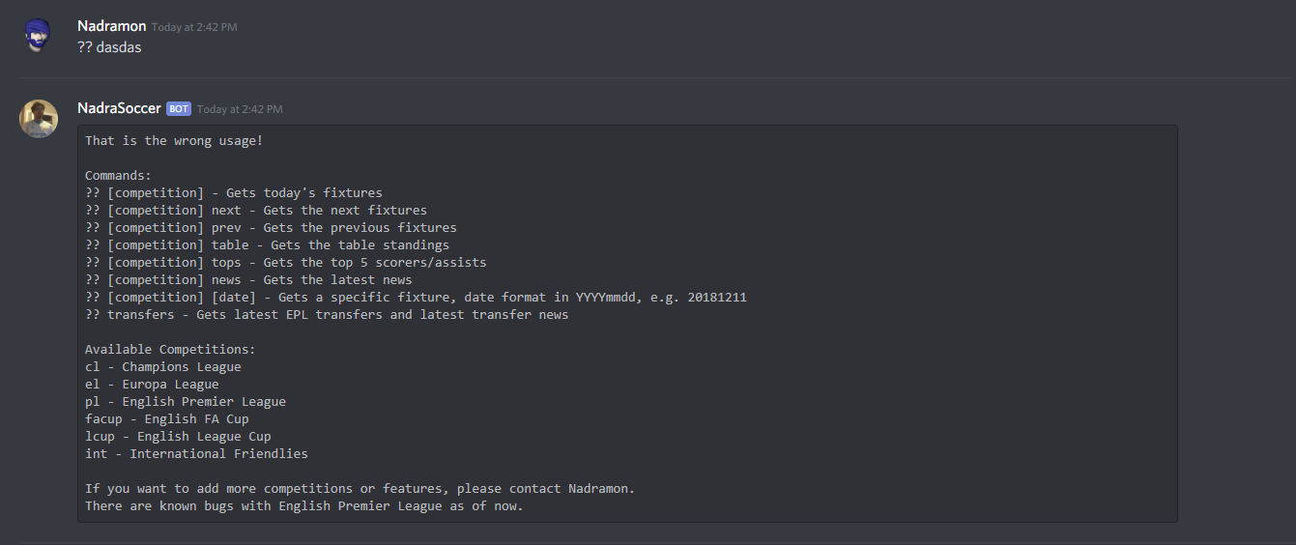This screenshot has width=1296, height=545.
Task: Click the '?? dasdas' message text
Action: tap(109, 46)
